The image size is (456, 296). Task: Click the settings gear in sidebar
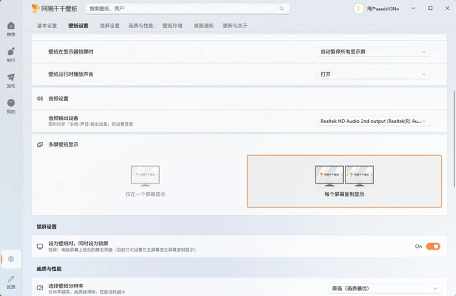coord(11,259)
